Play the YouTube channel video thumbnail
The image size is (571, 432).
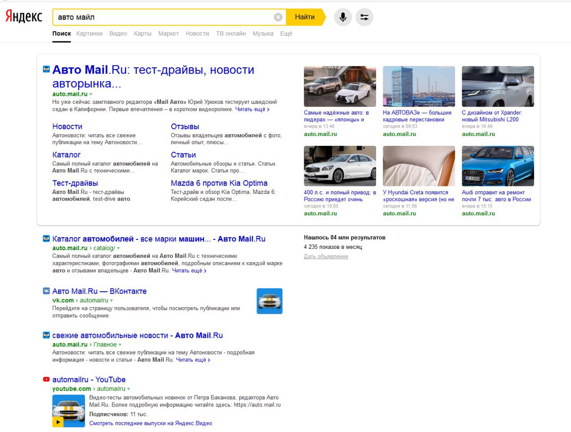[68, 411]
